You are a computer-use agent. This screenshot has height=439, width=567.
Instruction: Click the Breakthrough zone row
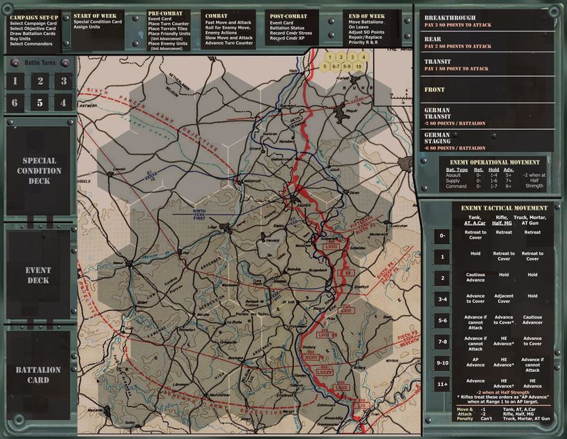coord(488,22)
